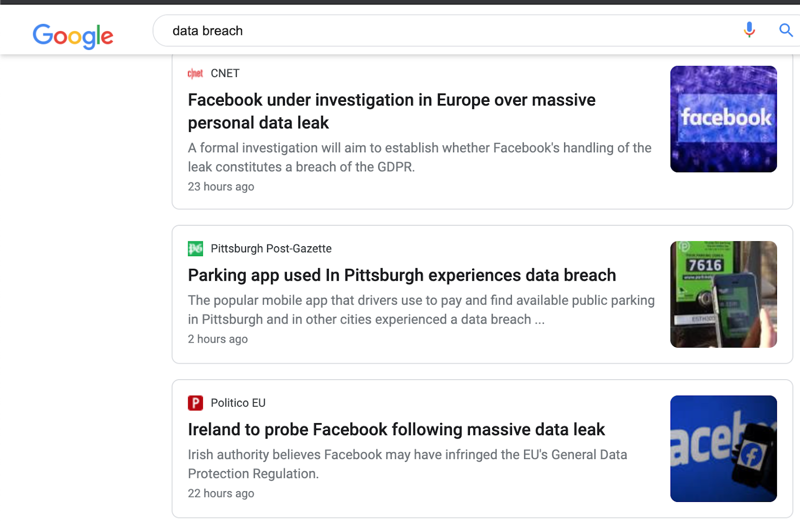Screen dimensions: 800x523
Task: Open the Facebook investigation in Europe headline
Action: 391,111
